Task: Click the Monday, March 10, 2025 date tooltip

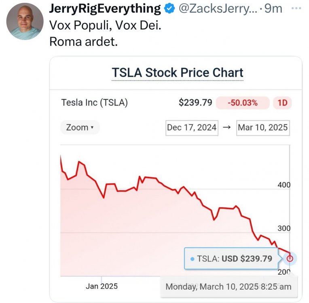Action: [229, 287]
